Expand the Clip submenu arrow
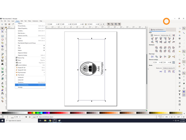This screenshot has height=140, width=186. point(44,46)
